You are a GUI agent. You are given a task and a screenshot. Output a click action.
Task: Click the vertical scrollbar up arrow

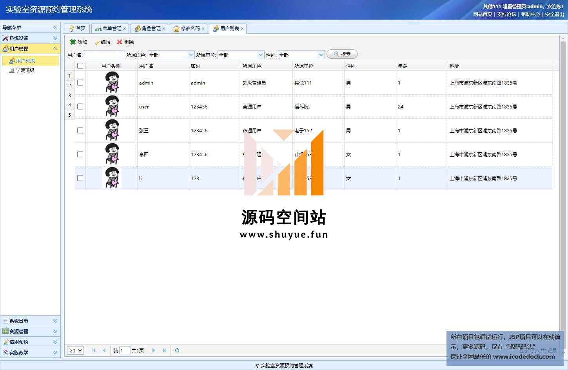563,39
